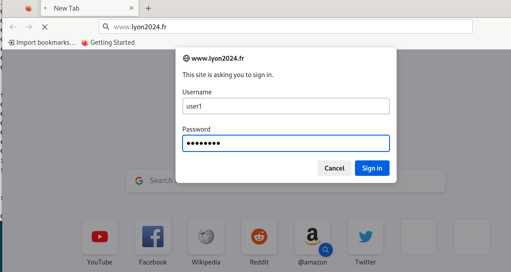Viewport: 511px width, 272px height.
Task: Click the Cancel button in the dialog
Action: point(334,168)
